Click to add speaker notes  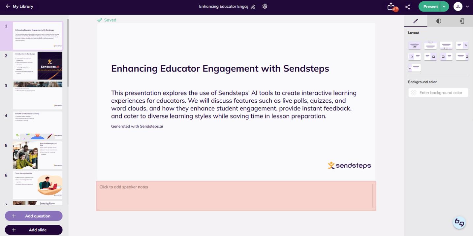pos(236,196)
